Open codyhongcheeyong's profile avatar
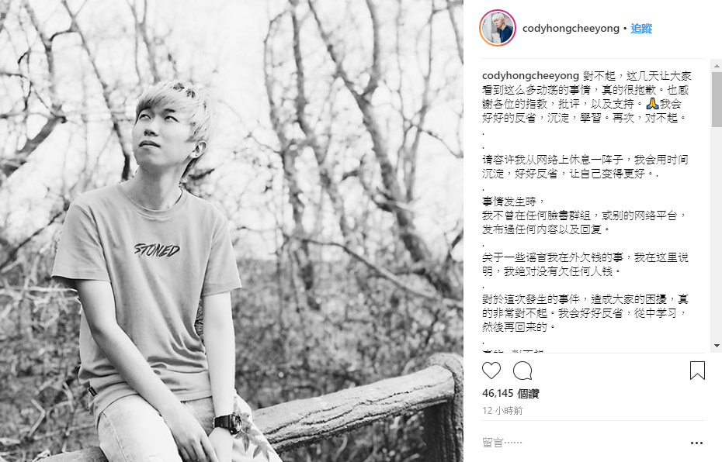Screen dimensions: 722x462 498,28
